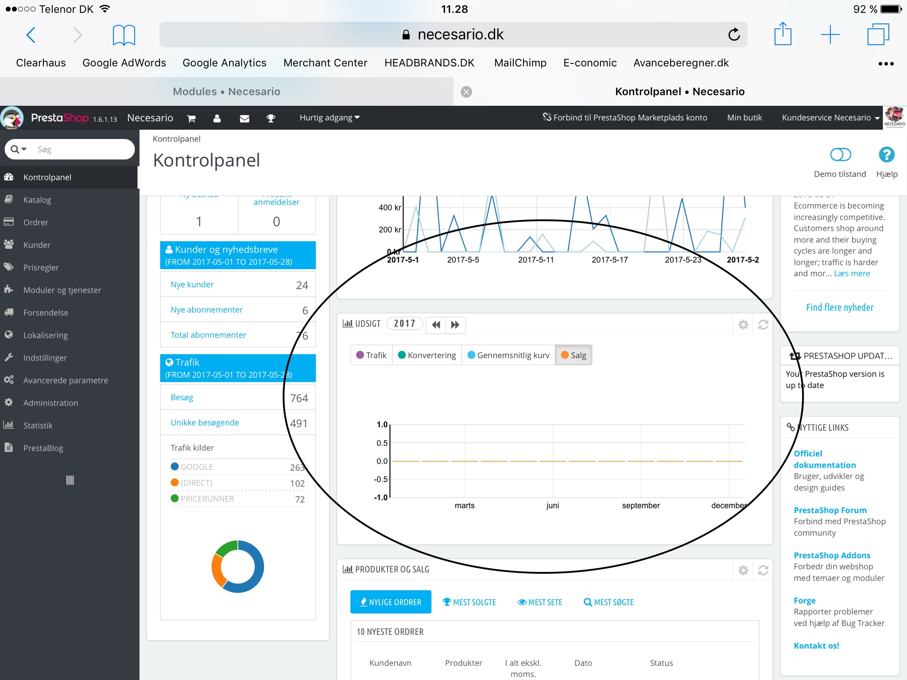Go to next year in Udsigt
The height and width of the screenshot is (680, 907).
[455, 325]
